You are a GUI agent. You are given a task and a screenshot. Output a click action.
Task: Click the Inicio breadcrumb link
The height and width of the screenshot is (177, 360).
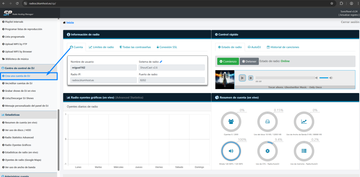[70, 22]
